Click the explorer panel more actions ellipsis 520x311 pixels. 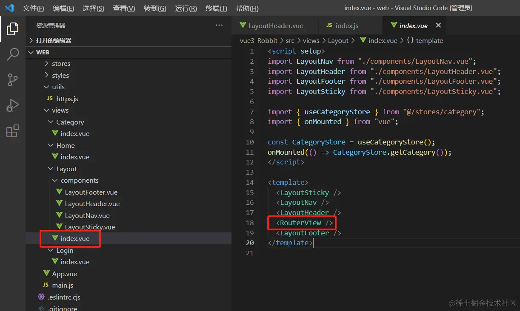click(219, 25)
